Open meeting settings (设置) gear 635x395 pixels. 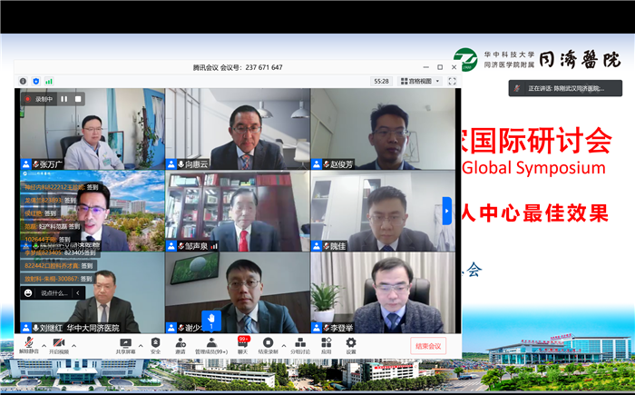pyautogui.click(x=350, y=342)
